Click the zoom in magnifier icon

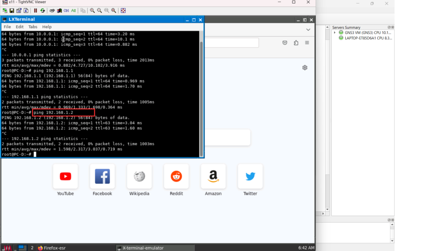(93, 10)
